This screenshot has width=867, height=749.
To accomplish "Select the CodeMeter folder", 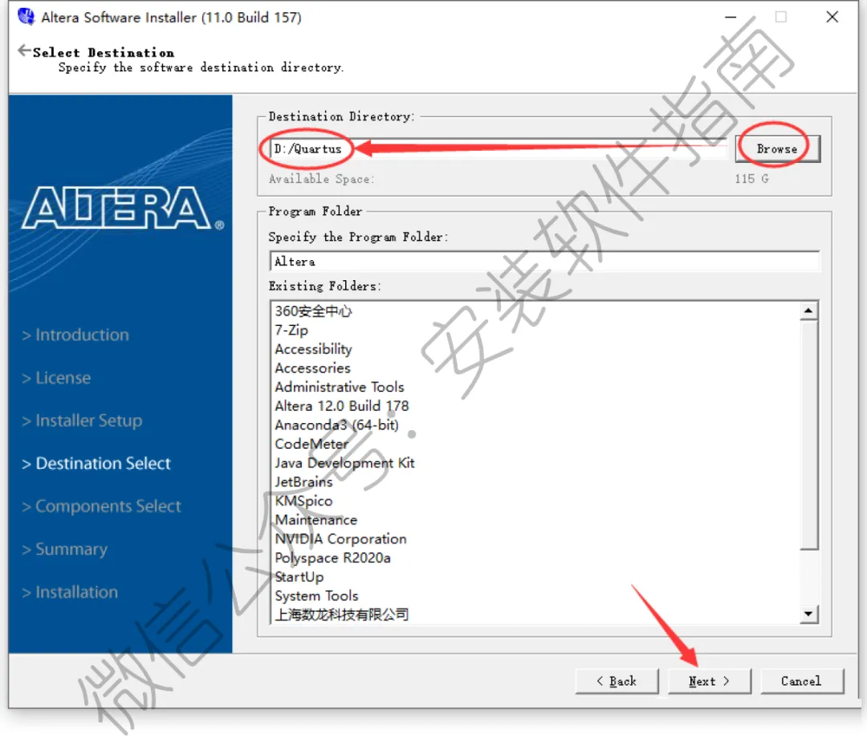I will [311, 444].
